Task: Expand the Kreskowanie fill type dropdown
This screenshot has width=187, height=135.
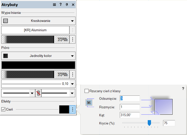Action: [72, 21]
